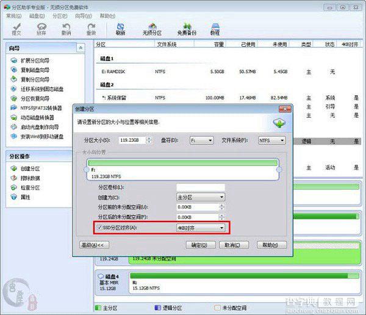Click the 放弃 (Discard) toolbar icon
Viewport: 366px width, 315px height.
tap(41, 29)
